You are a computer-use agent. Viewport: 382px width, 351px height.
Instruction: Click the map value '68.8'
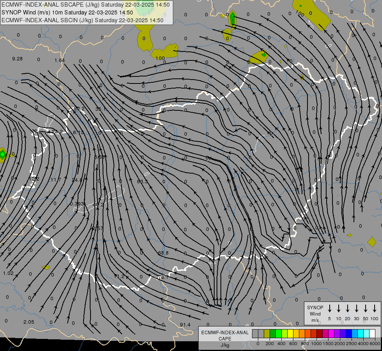pyautogui.click(x=163, y=253)
